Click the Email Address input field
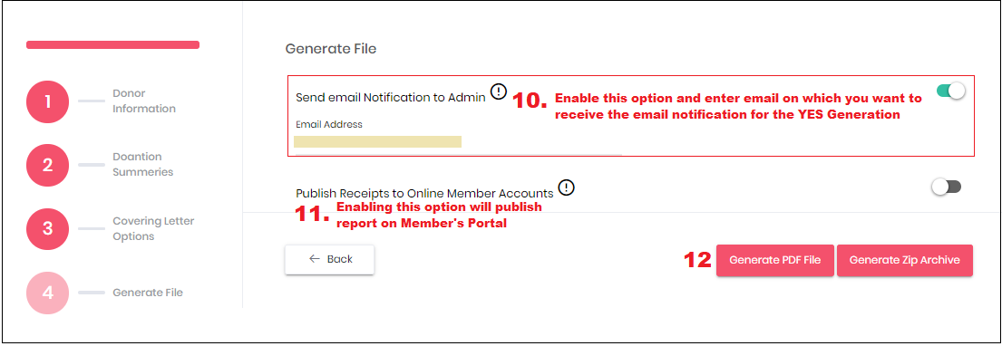 [457, 142]
